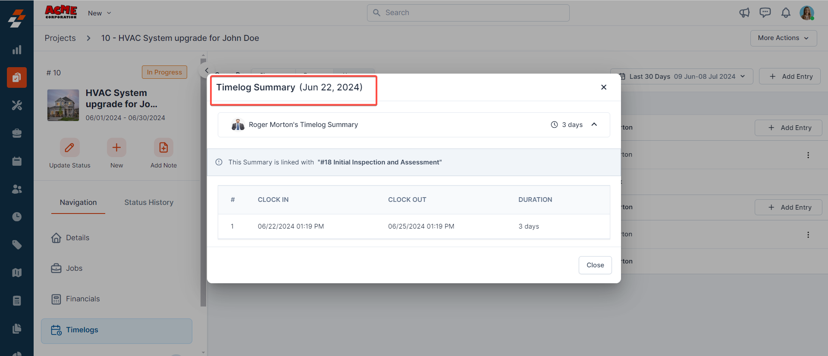Click the Add Note document icon
Viewport: 828px width, 356px height.
163,148
